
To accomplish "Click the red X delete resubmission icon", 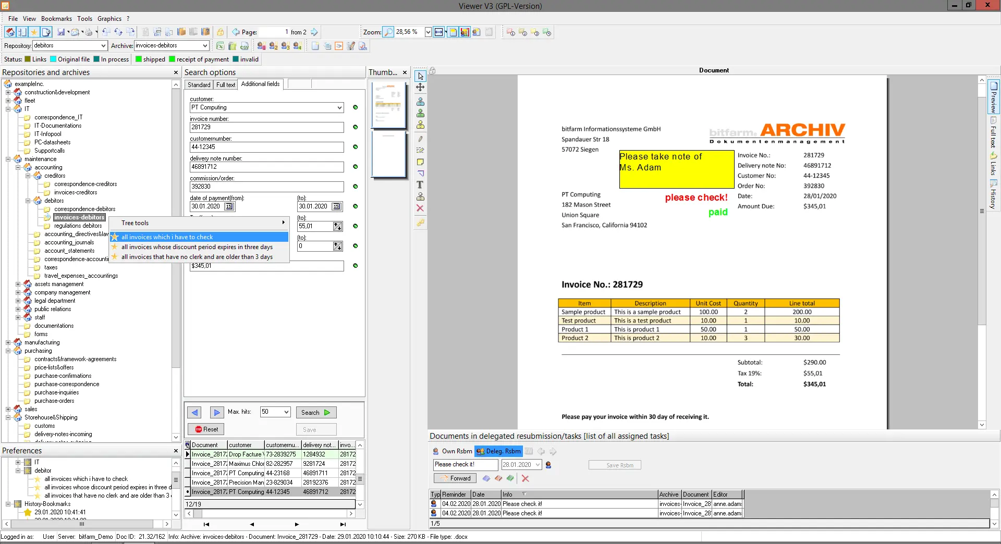I will click(525, 478).
